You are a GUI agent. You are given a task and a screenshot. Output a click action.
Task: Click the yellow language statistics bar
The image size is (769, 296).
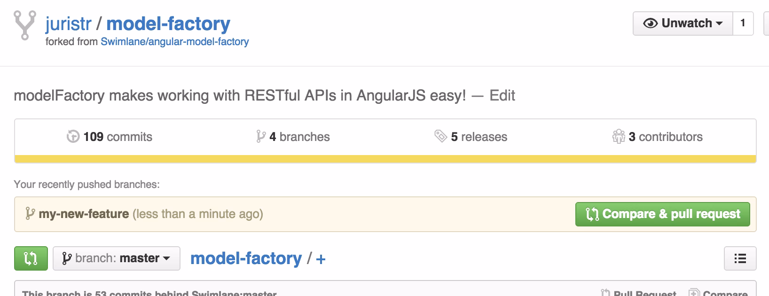pos(385,159)
